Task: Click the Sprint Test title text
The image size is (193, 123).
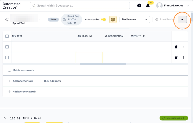Action: pyautogui.click(x=19, y=23)
